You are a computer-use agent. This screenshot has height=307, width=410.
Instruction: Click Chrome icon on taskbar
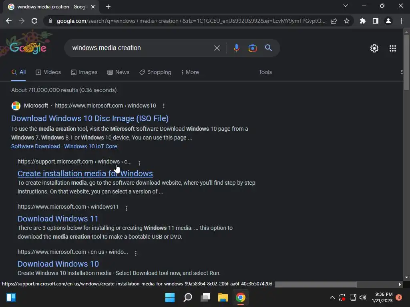[241, 297]
